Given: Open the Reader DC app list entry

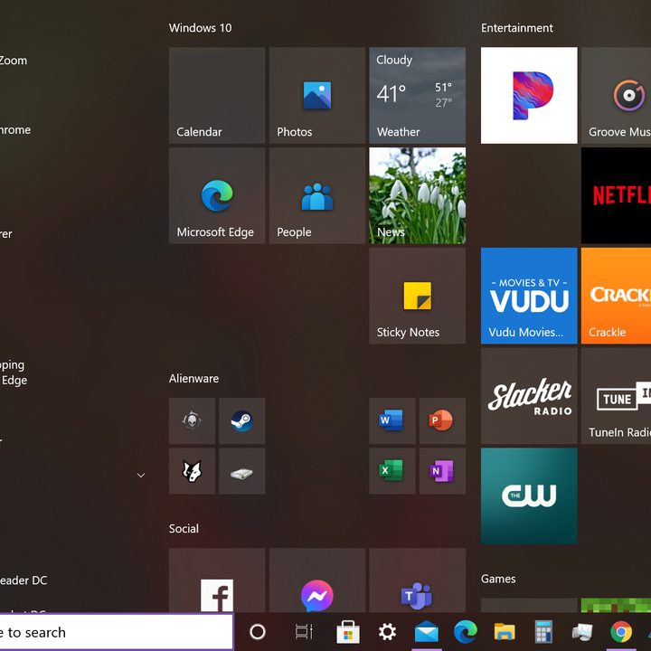Looking at the screenshot, I should (x=24, y=580).
